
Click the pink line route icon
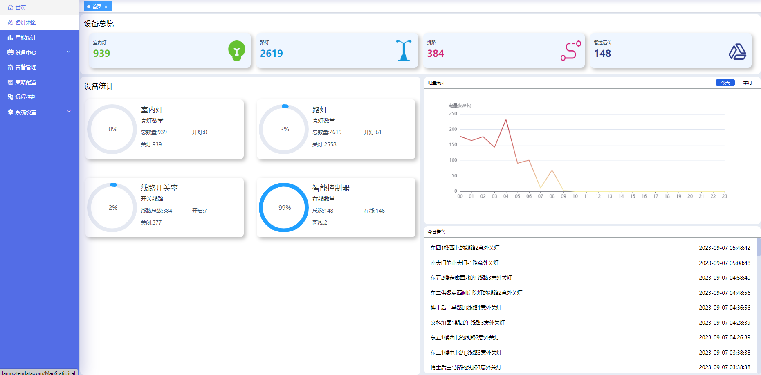click(x=570, y=51)
